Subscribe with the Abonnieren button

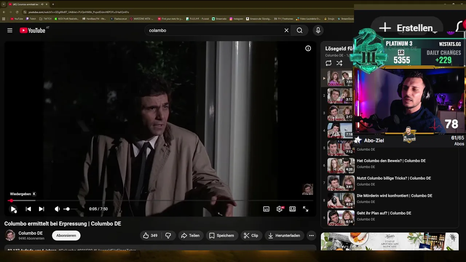pos(66,235)
